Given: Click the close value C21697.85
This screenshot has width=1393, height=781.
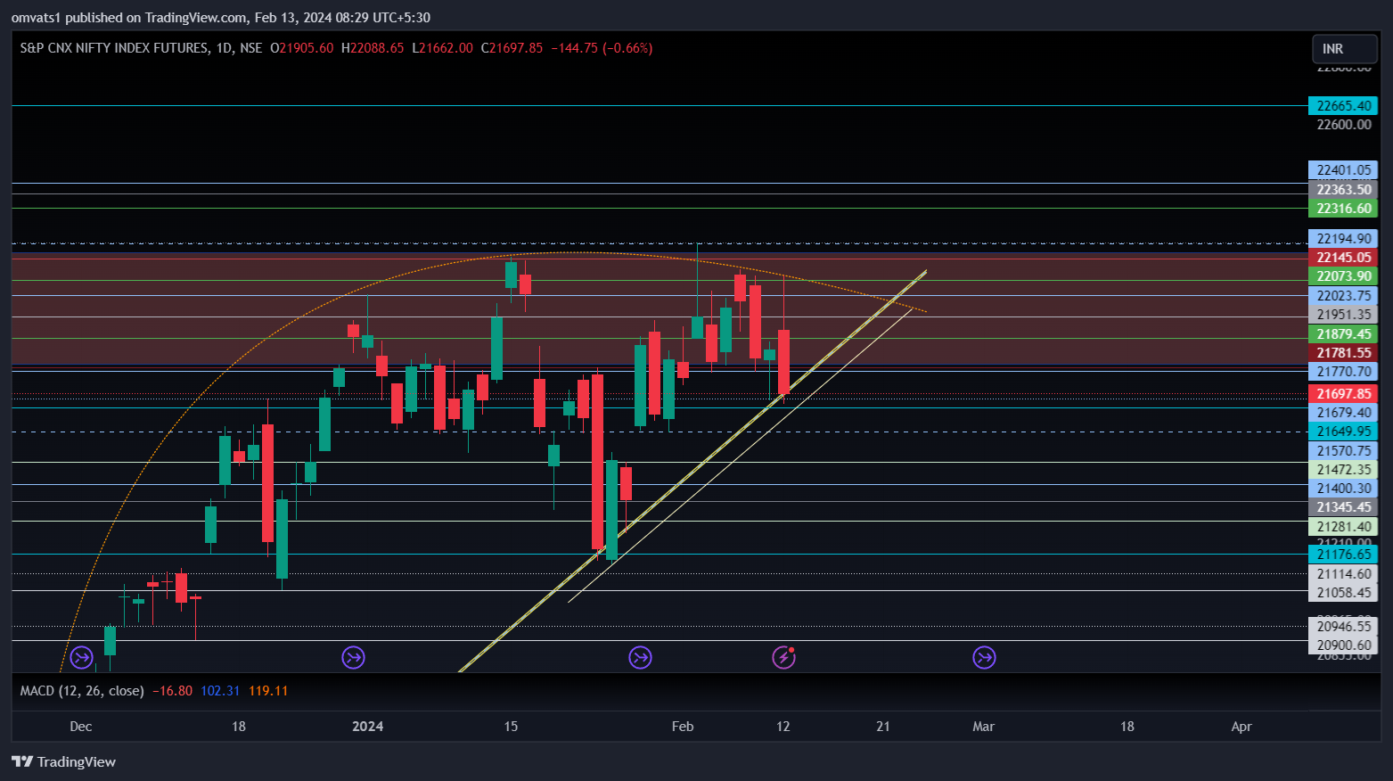Looking at the screenshot, I should coord(512,48).
